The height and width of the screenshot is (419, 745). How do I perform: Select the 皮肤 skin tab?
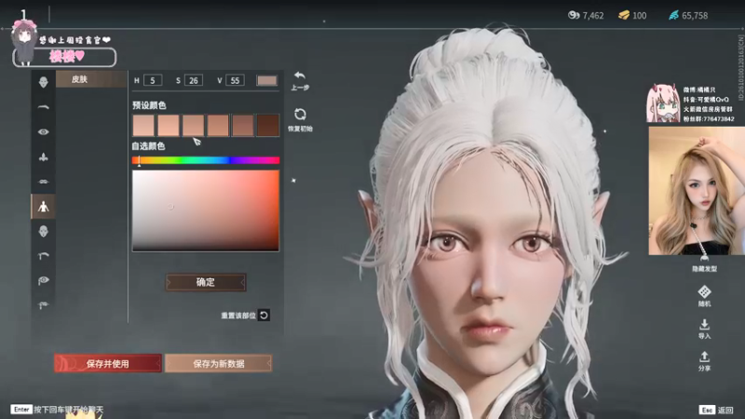91,79
